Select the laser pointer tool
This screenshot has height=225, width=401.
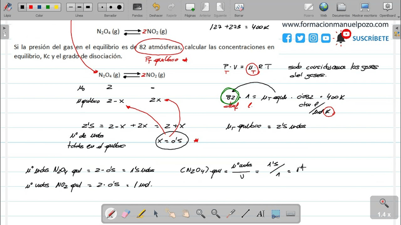[x=231, y=214]
